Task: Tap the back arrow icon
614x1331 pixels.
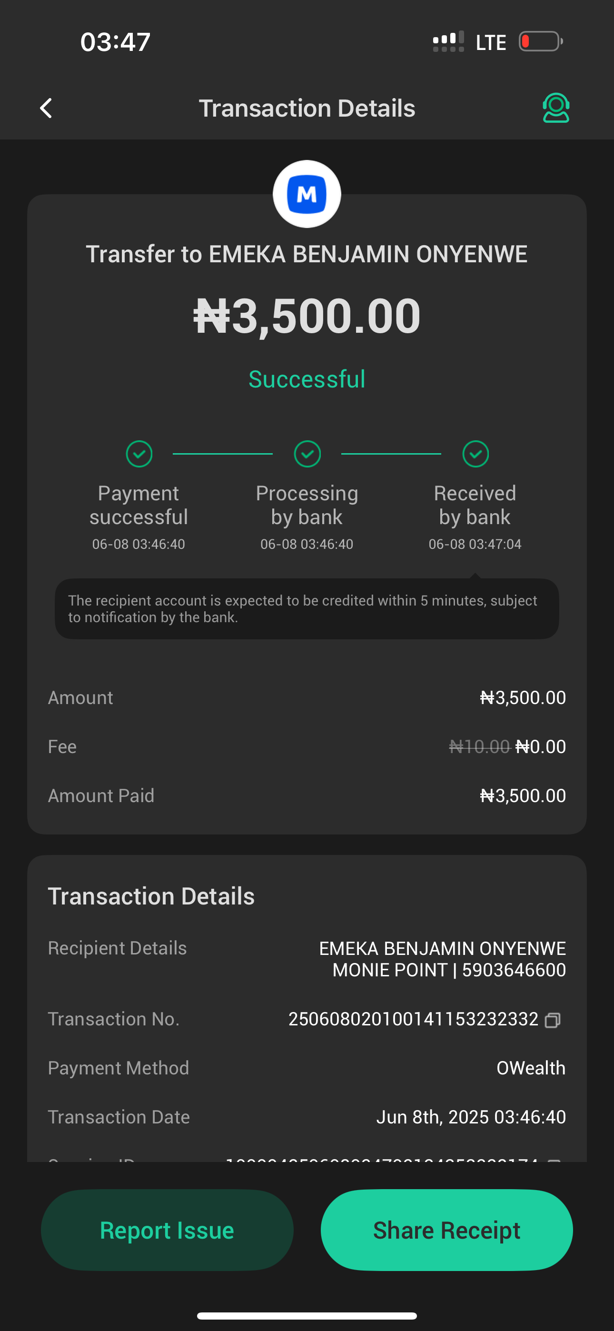Action: tap(46, 108)
